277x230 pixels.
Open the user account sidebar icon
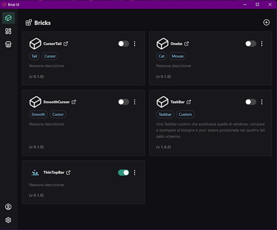tap(8, 207)
